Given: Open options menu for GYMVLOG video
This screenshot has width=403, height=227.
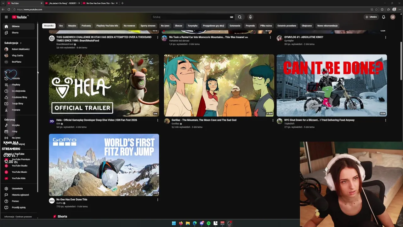Looking at the screenshot, I should click(386, 37).
